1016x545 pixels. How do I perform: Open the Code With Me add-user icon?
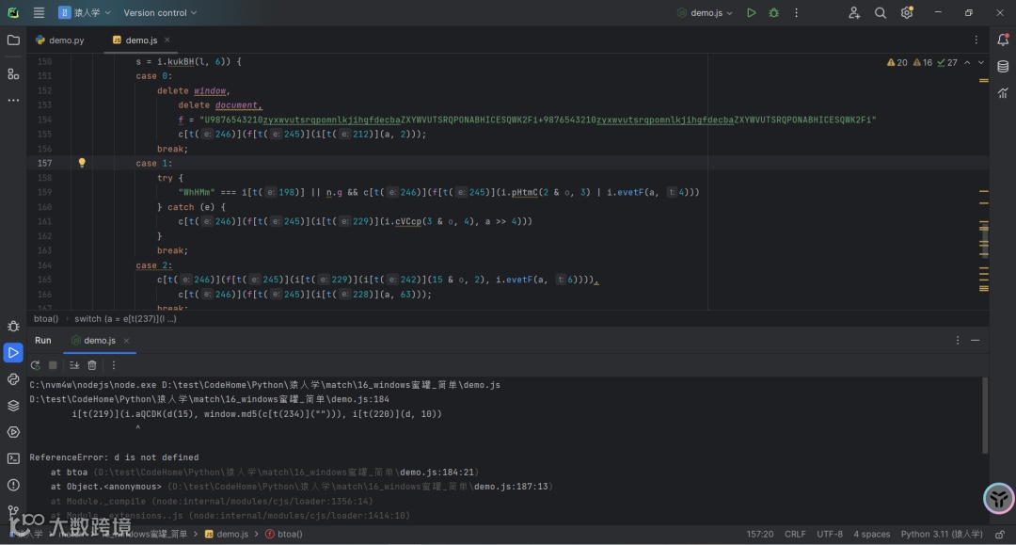(854, 12)
